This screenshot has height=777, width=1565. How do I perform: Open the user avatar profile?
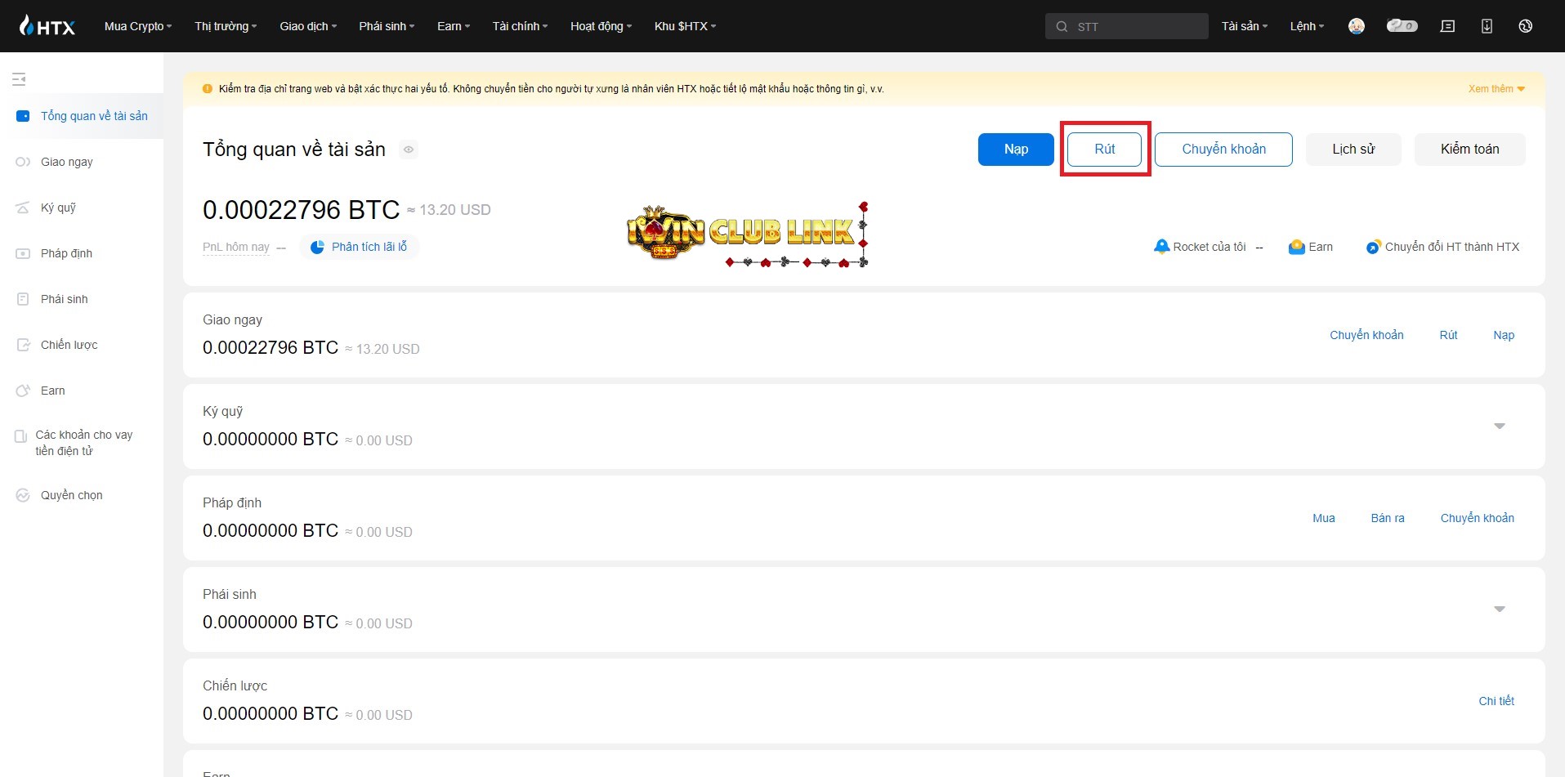tap(1357, 26)
